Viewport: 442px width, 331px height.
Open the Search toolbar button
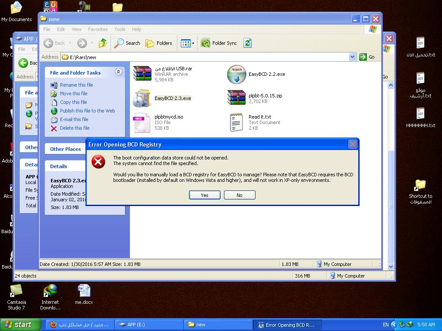click(127, 43)
